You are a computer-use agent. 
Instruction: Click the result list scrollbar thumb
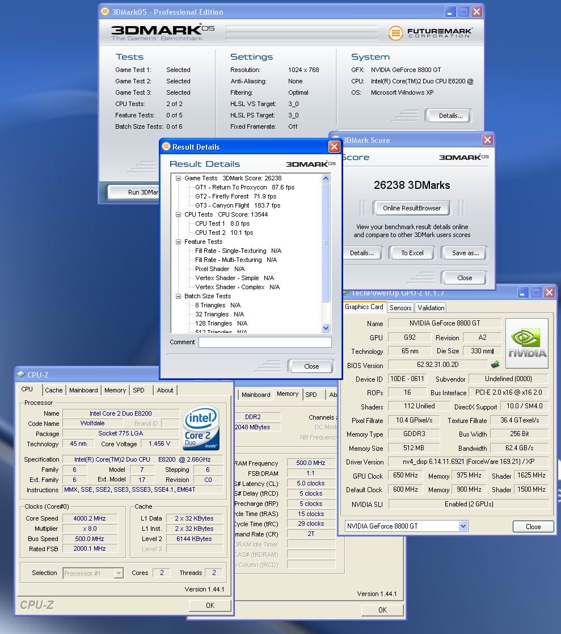point(326,242)
